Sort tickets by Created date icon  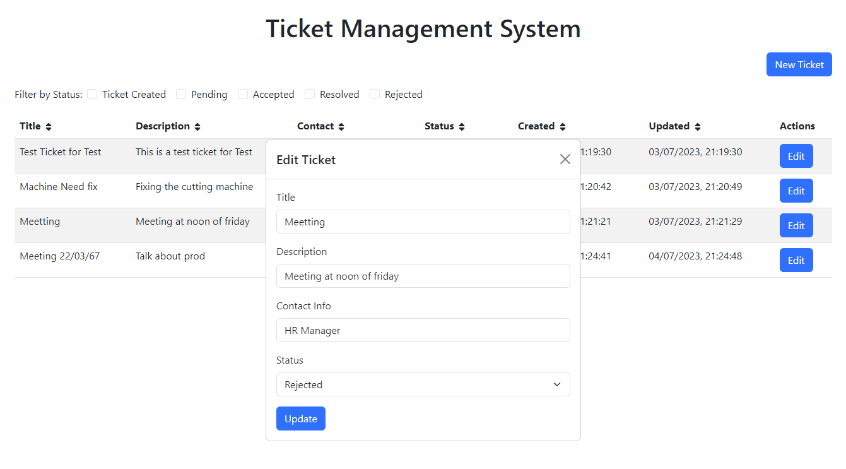coord(563,127)
